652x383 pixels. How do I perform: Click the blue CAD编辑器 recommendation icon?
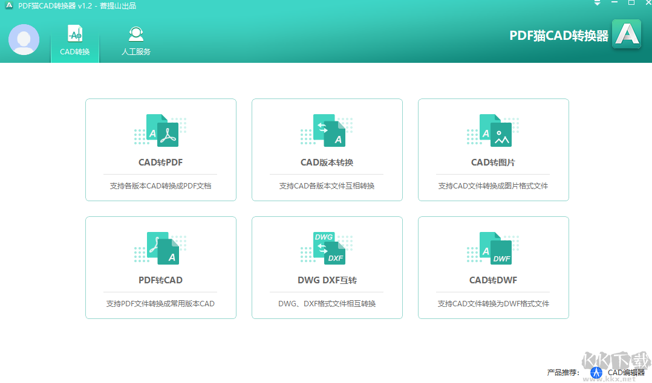(596, 373)
